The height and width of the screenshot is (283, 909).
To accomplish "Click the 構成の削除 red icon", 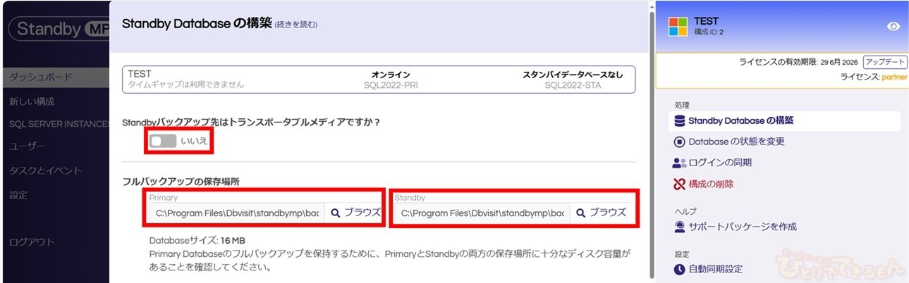I will click(x=679, y=184).
